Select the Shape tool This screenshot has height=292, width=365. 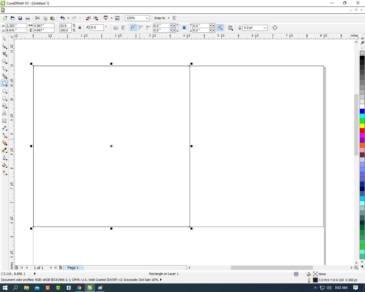click(4, 46)
